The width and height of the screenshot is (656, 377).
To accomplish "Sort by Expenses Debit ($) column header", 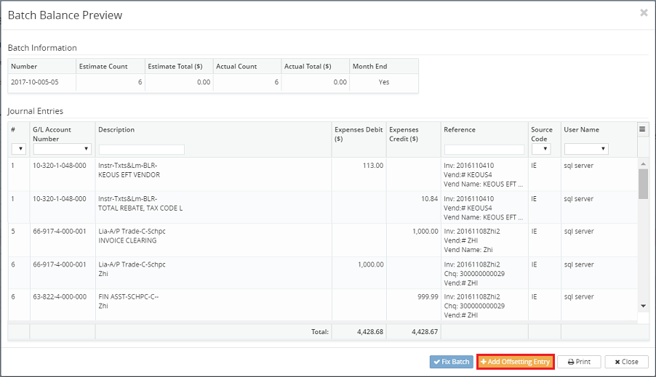I will (x=359, y=134).
